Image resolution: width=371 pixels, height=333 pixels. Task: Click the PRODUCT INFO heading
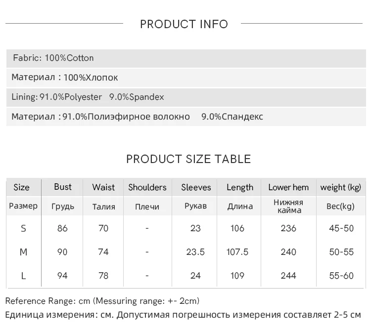pos(184,24)
